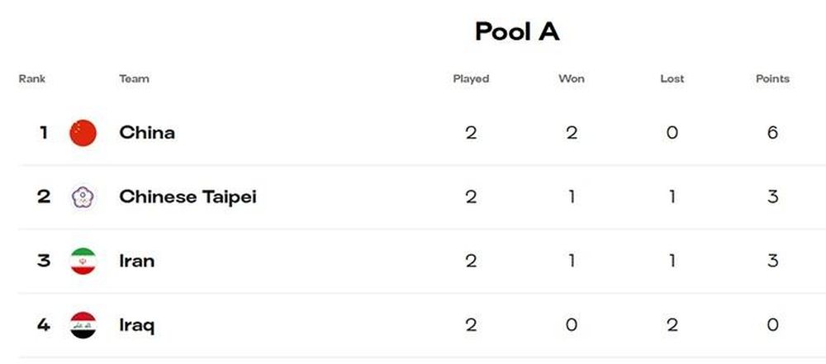Click Iraq's points value of 0
Image resolution: width=826 pixels, height=364 pixels.
pyautogui.click(x=773, y=325)
